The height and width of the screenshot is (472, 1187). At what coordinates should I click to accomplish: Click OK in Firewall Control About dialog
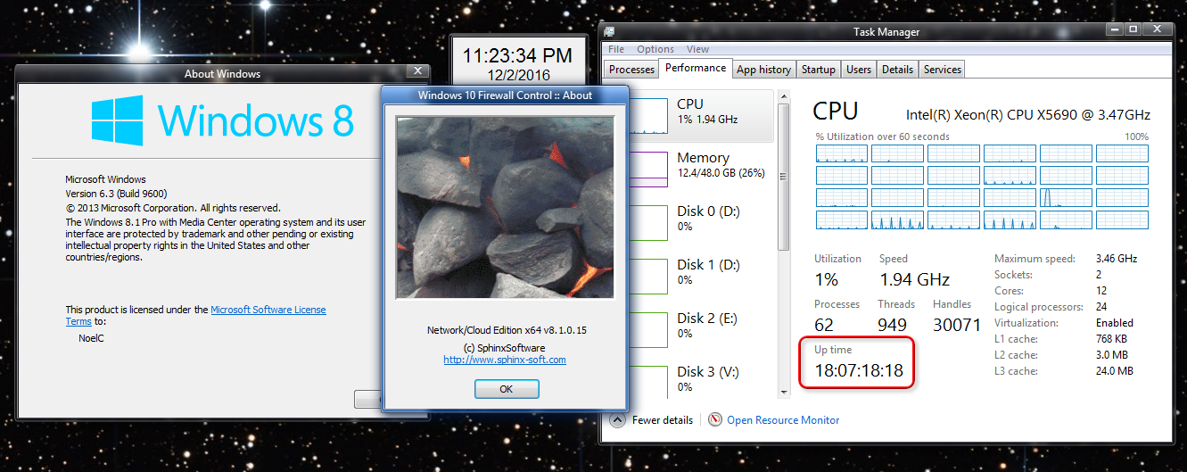point(506,389)
